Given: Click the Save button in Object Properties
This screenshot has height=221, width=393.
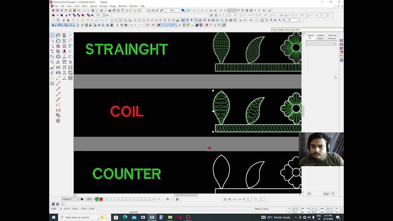Looking at the screenshot, I should point(326,194).
